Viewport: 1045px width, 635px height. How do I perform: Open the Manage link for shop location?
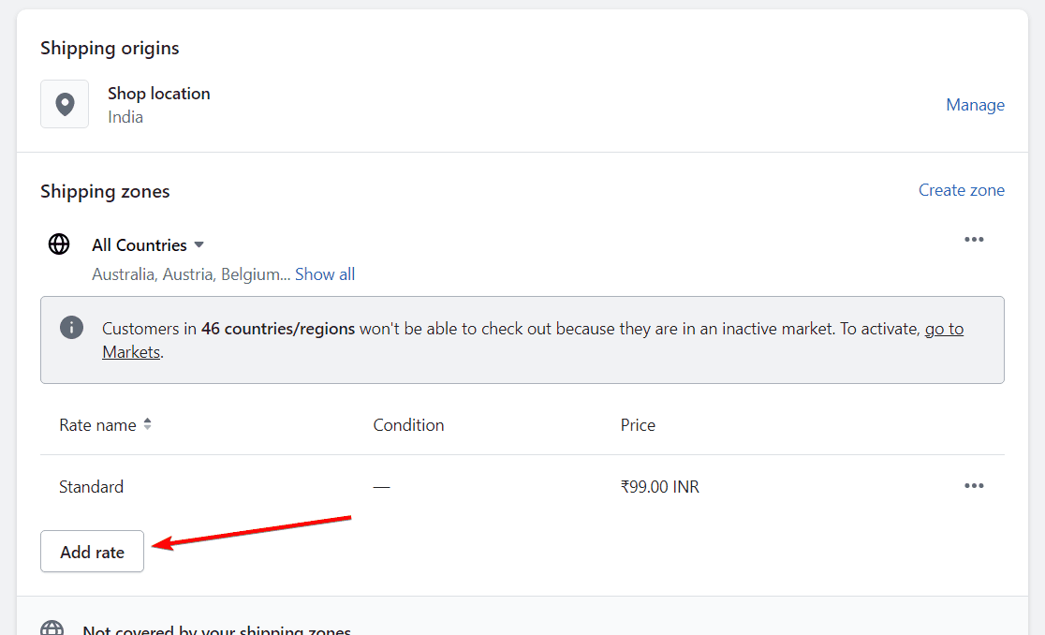point(975,104)
